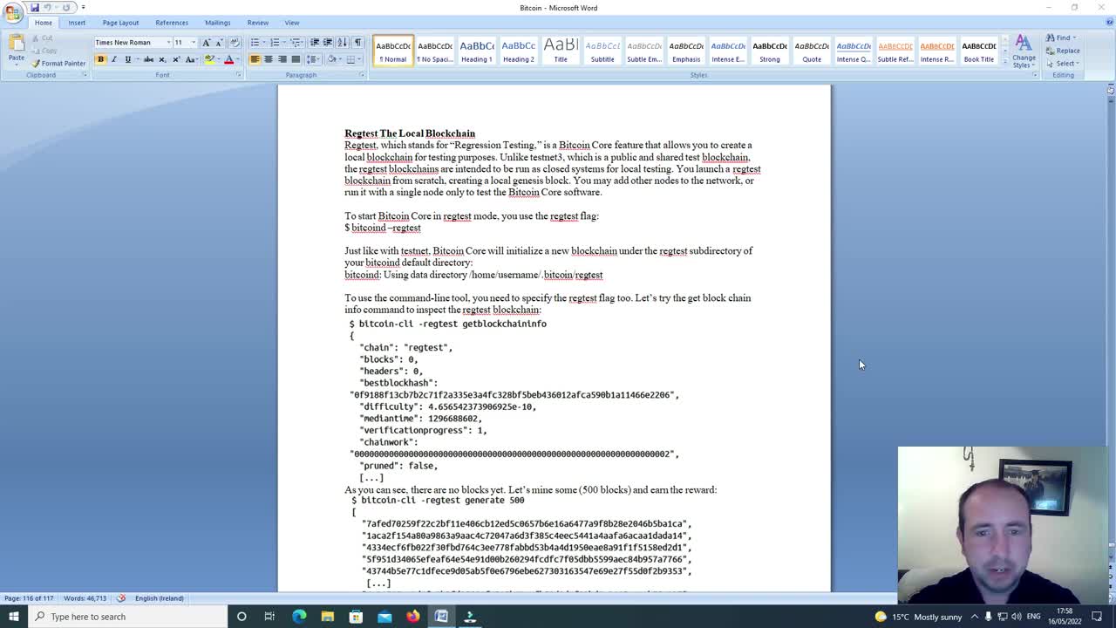This screenshot has width=1116, height=628.
Task: Apply the red font color
Action: tap(228, 59)
